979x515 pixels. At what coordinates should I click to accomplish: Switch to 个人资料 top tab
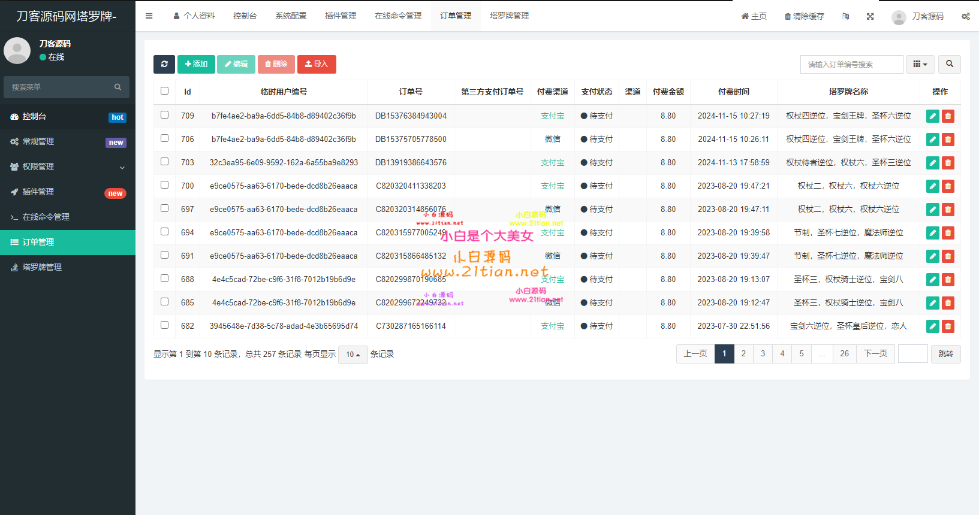(194, 16)
